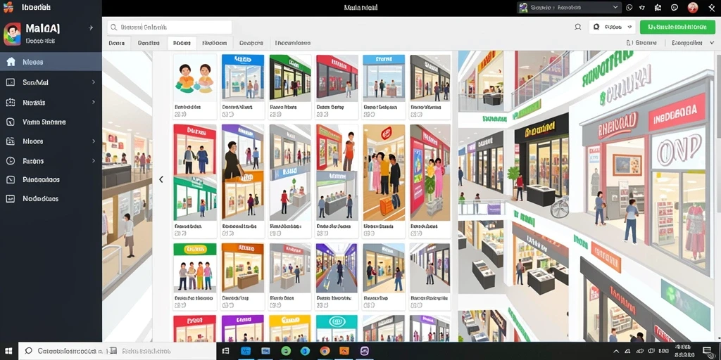Open the purple mall corridor thumbnail with walking person
This screenshot has width=721, height=360.
pyautogui.click(x=337, y=268)
